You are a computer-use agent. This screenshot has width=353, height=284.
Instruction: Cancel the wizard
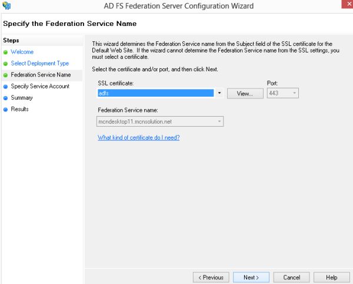pyautogui.click(x=291, y=277)
